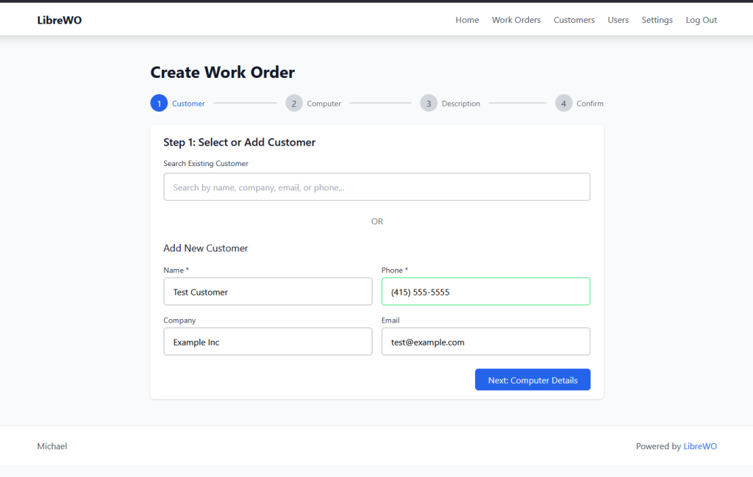This screenshot has width=753, height=477.
Task: Click the Phone field with (415) 555-5555
Action: click(x=485, y=291)
